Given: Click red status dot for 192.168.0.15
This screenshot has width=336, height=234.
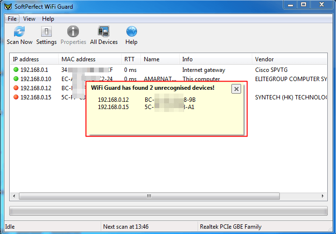Looking at the screenshot, I should point(16,97).
